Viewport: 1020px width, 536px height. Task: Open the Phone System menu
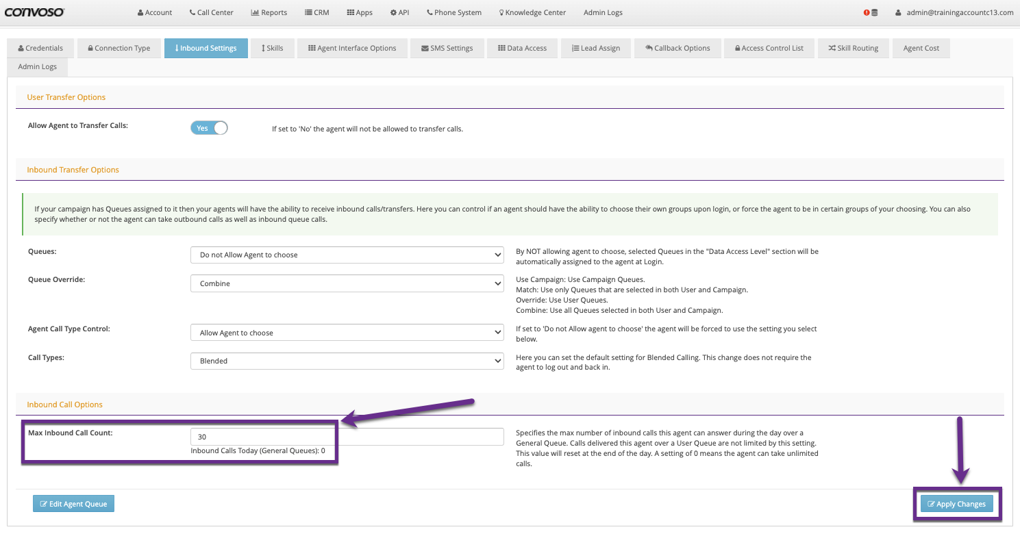pyautogui.click(x=453, y=12)
